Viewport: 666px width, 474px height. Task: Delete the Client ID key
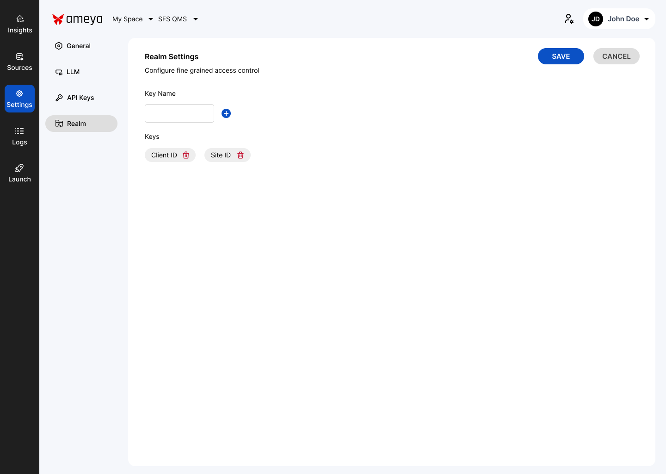[186, 155]
